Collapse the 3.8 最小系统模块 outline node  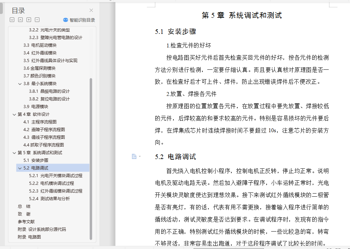[20, 84]
